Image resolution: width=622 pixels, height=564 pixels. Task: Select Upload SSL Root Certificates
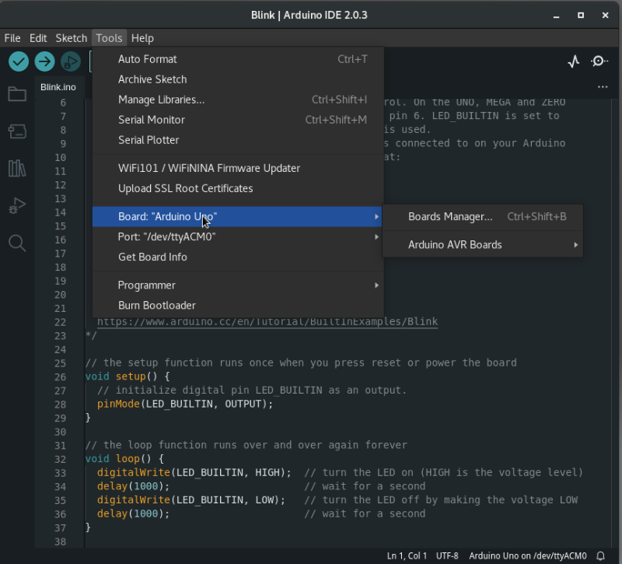point(238,188)
